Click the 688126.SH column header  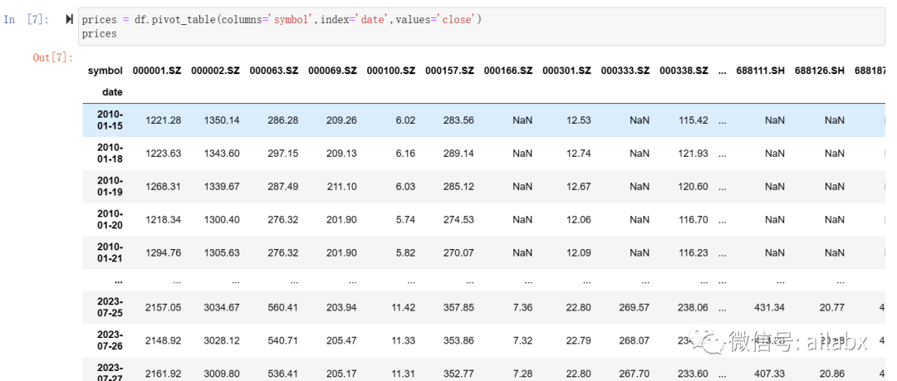(819, 71)
